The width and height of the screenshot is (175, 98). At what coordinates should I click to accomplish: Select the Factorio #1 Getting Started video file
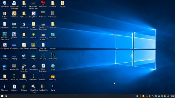click(33, 5)
